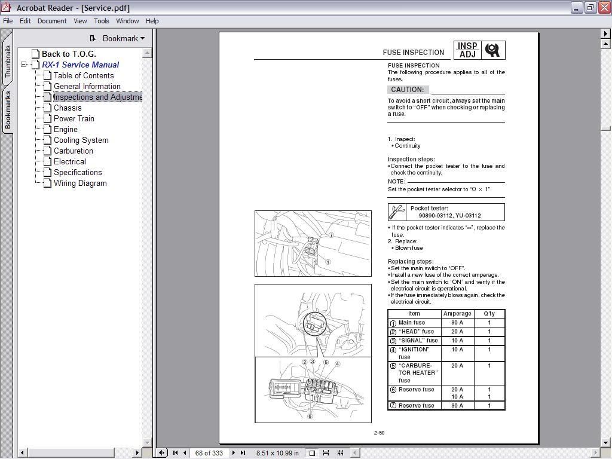Open the Electrical bookmark
612x459 pixels.
pos(70,161)
